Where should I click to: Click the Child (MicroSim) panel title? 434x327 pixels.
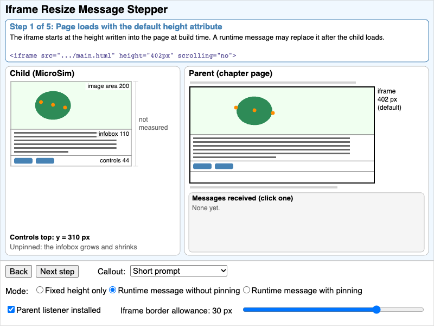point(42,73)
